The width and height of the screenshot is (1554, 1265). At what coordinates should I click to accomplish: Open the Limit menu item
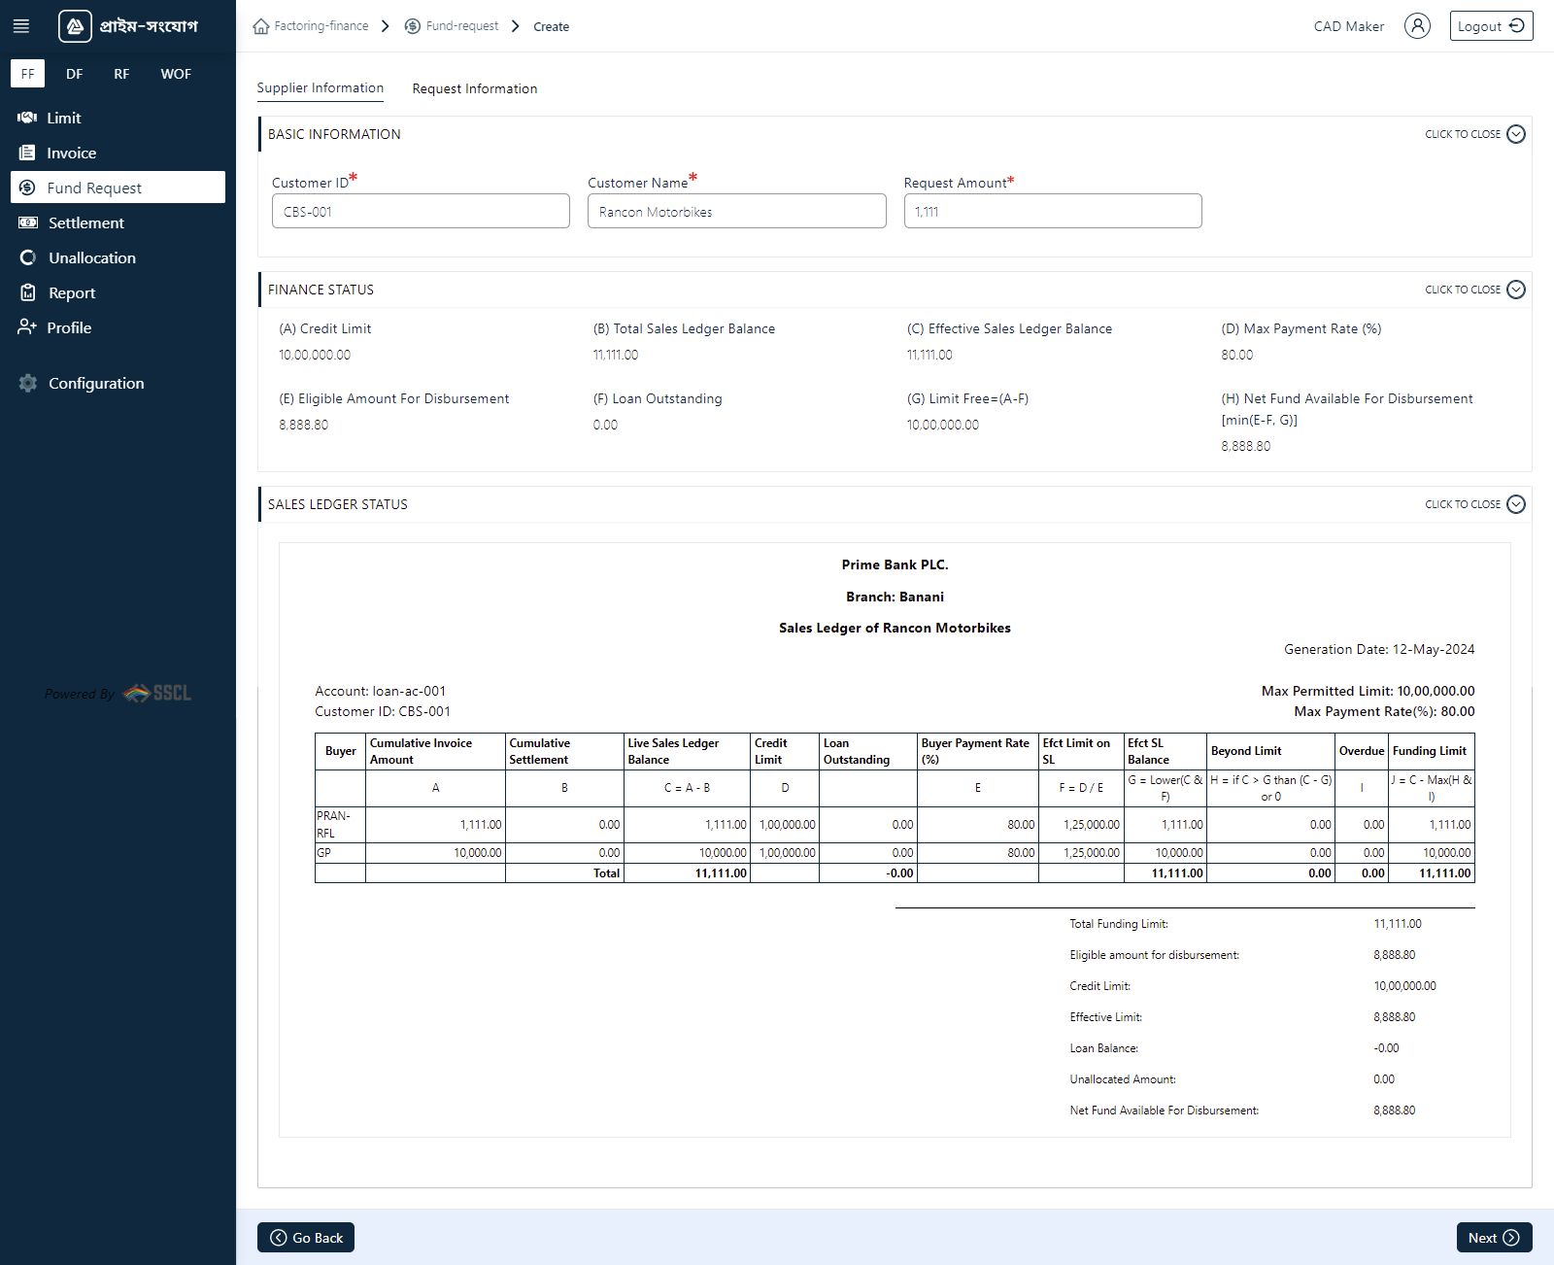click(118, 118)
